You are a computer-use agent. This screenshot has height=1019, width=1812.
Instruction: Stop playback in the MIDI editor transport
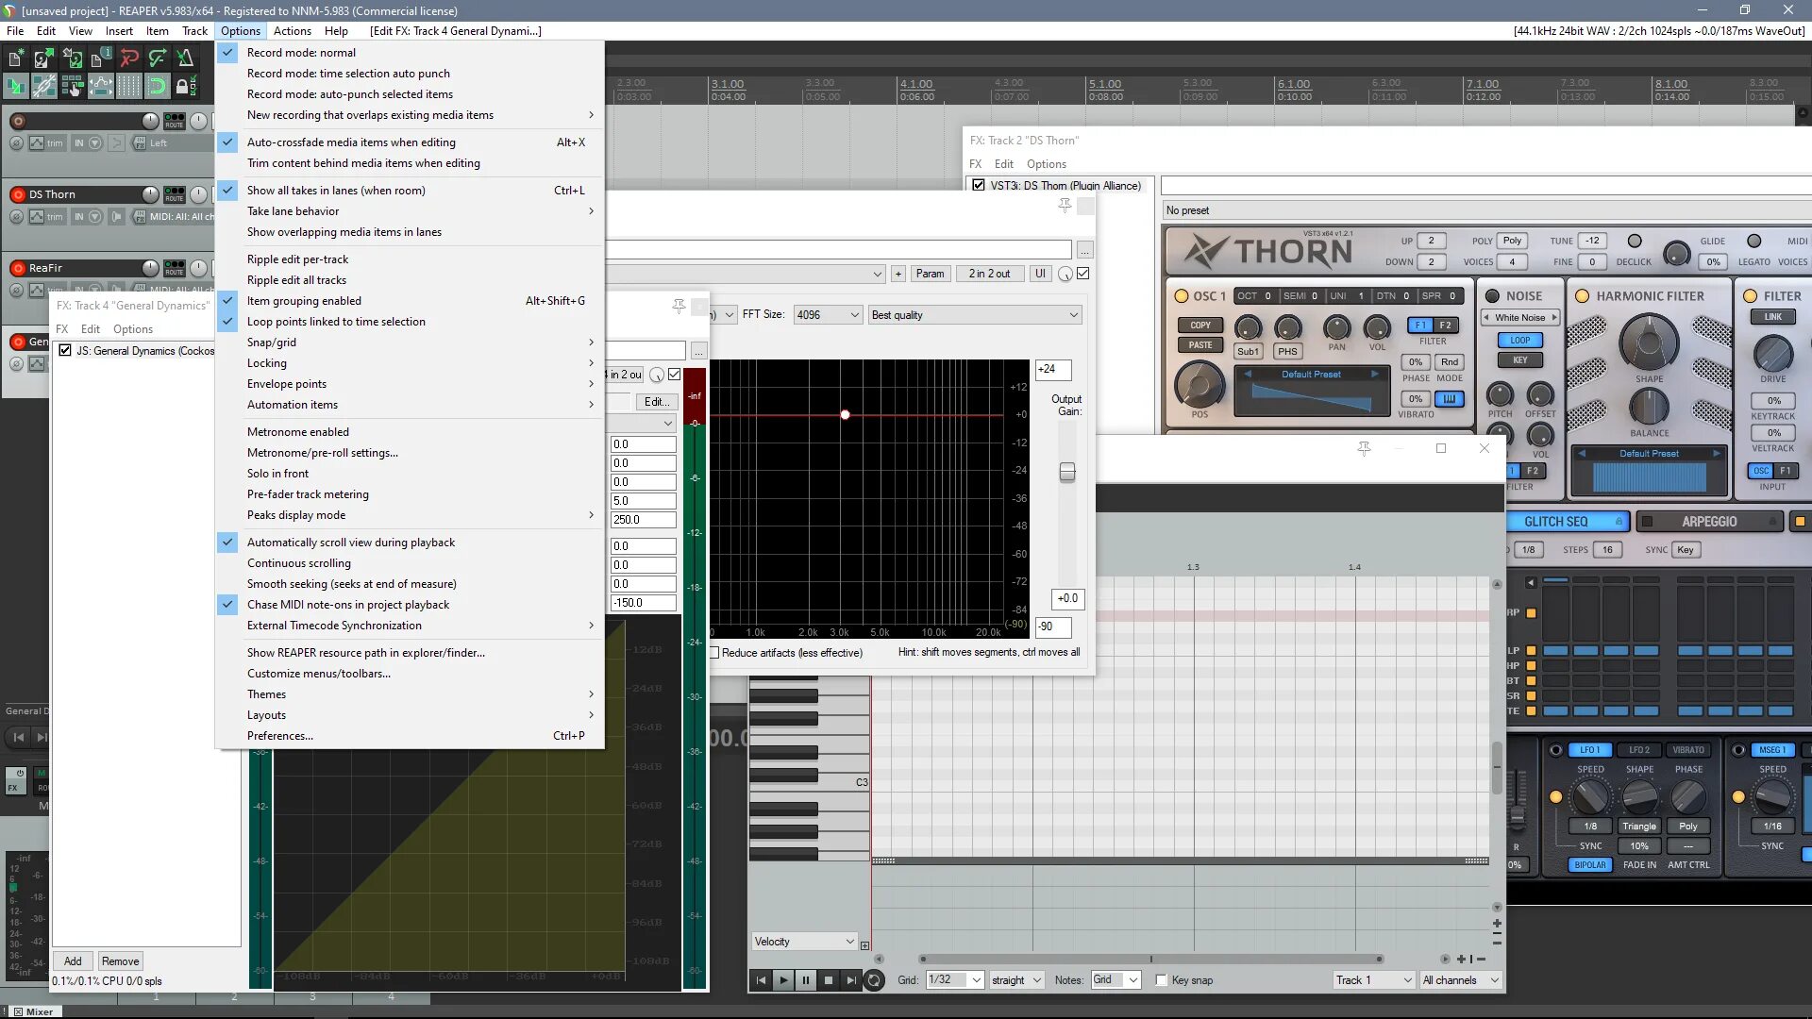(x=829, y=980)
